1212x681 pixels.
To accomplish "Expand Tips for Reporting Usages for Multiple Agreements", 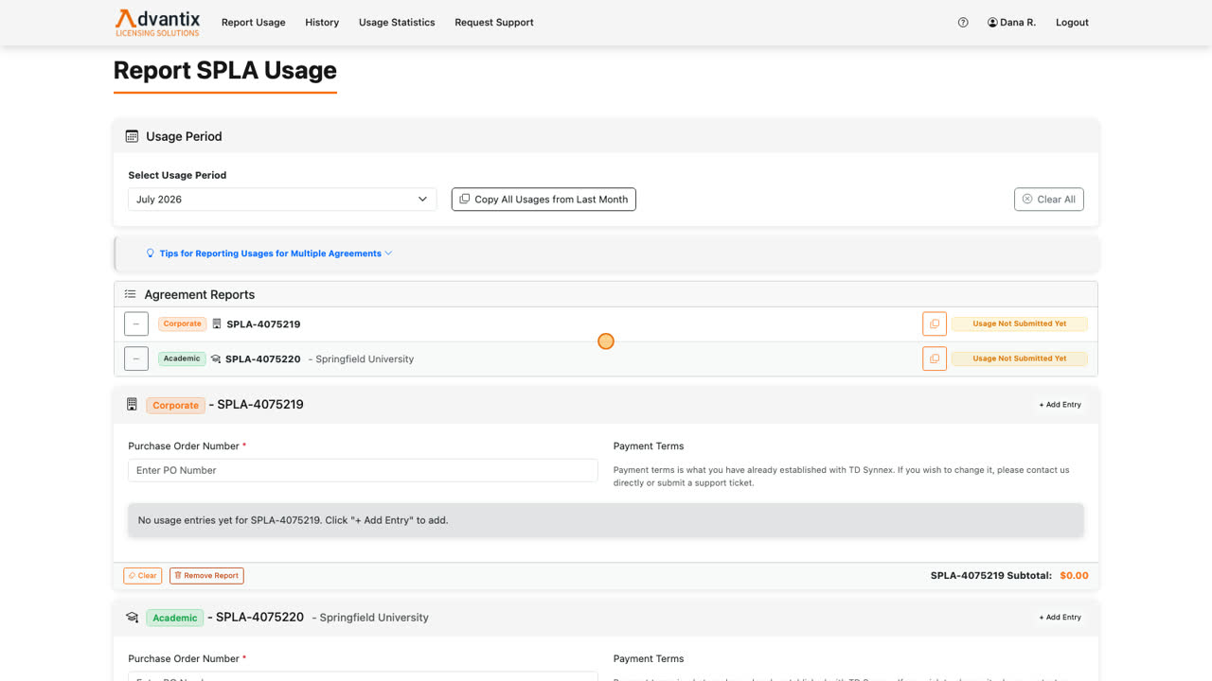I will (x=276, y=253).
